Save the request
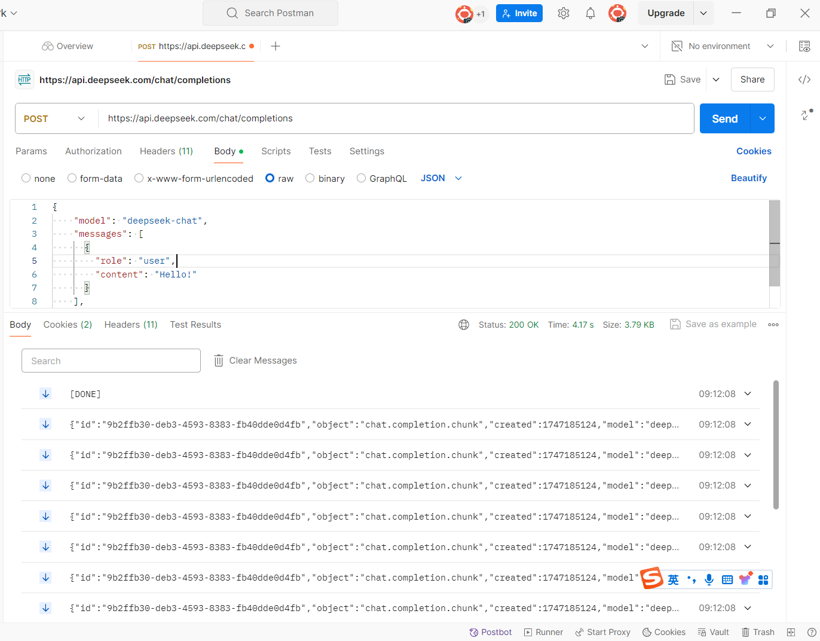 click(683, 80)
